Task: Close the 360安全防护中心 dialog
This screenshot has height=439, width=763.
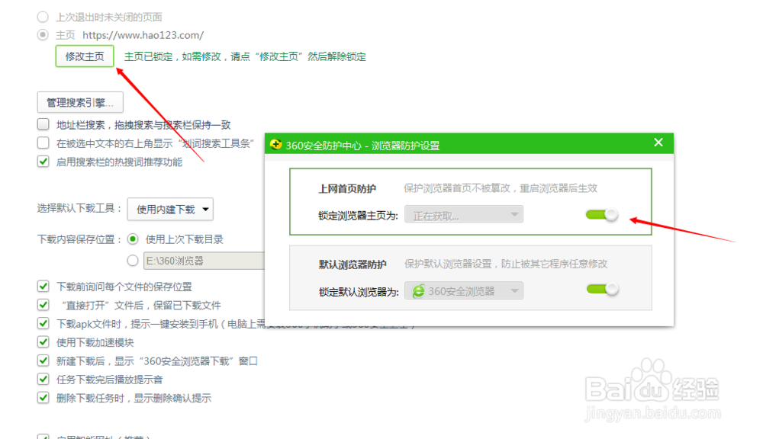Action: point(658,143)
